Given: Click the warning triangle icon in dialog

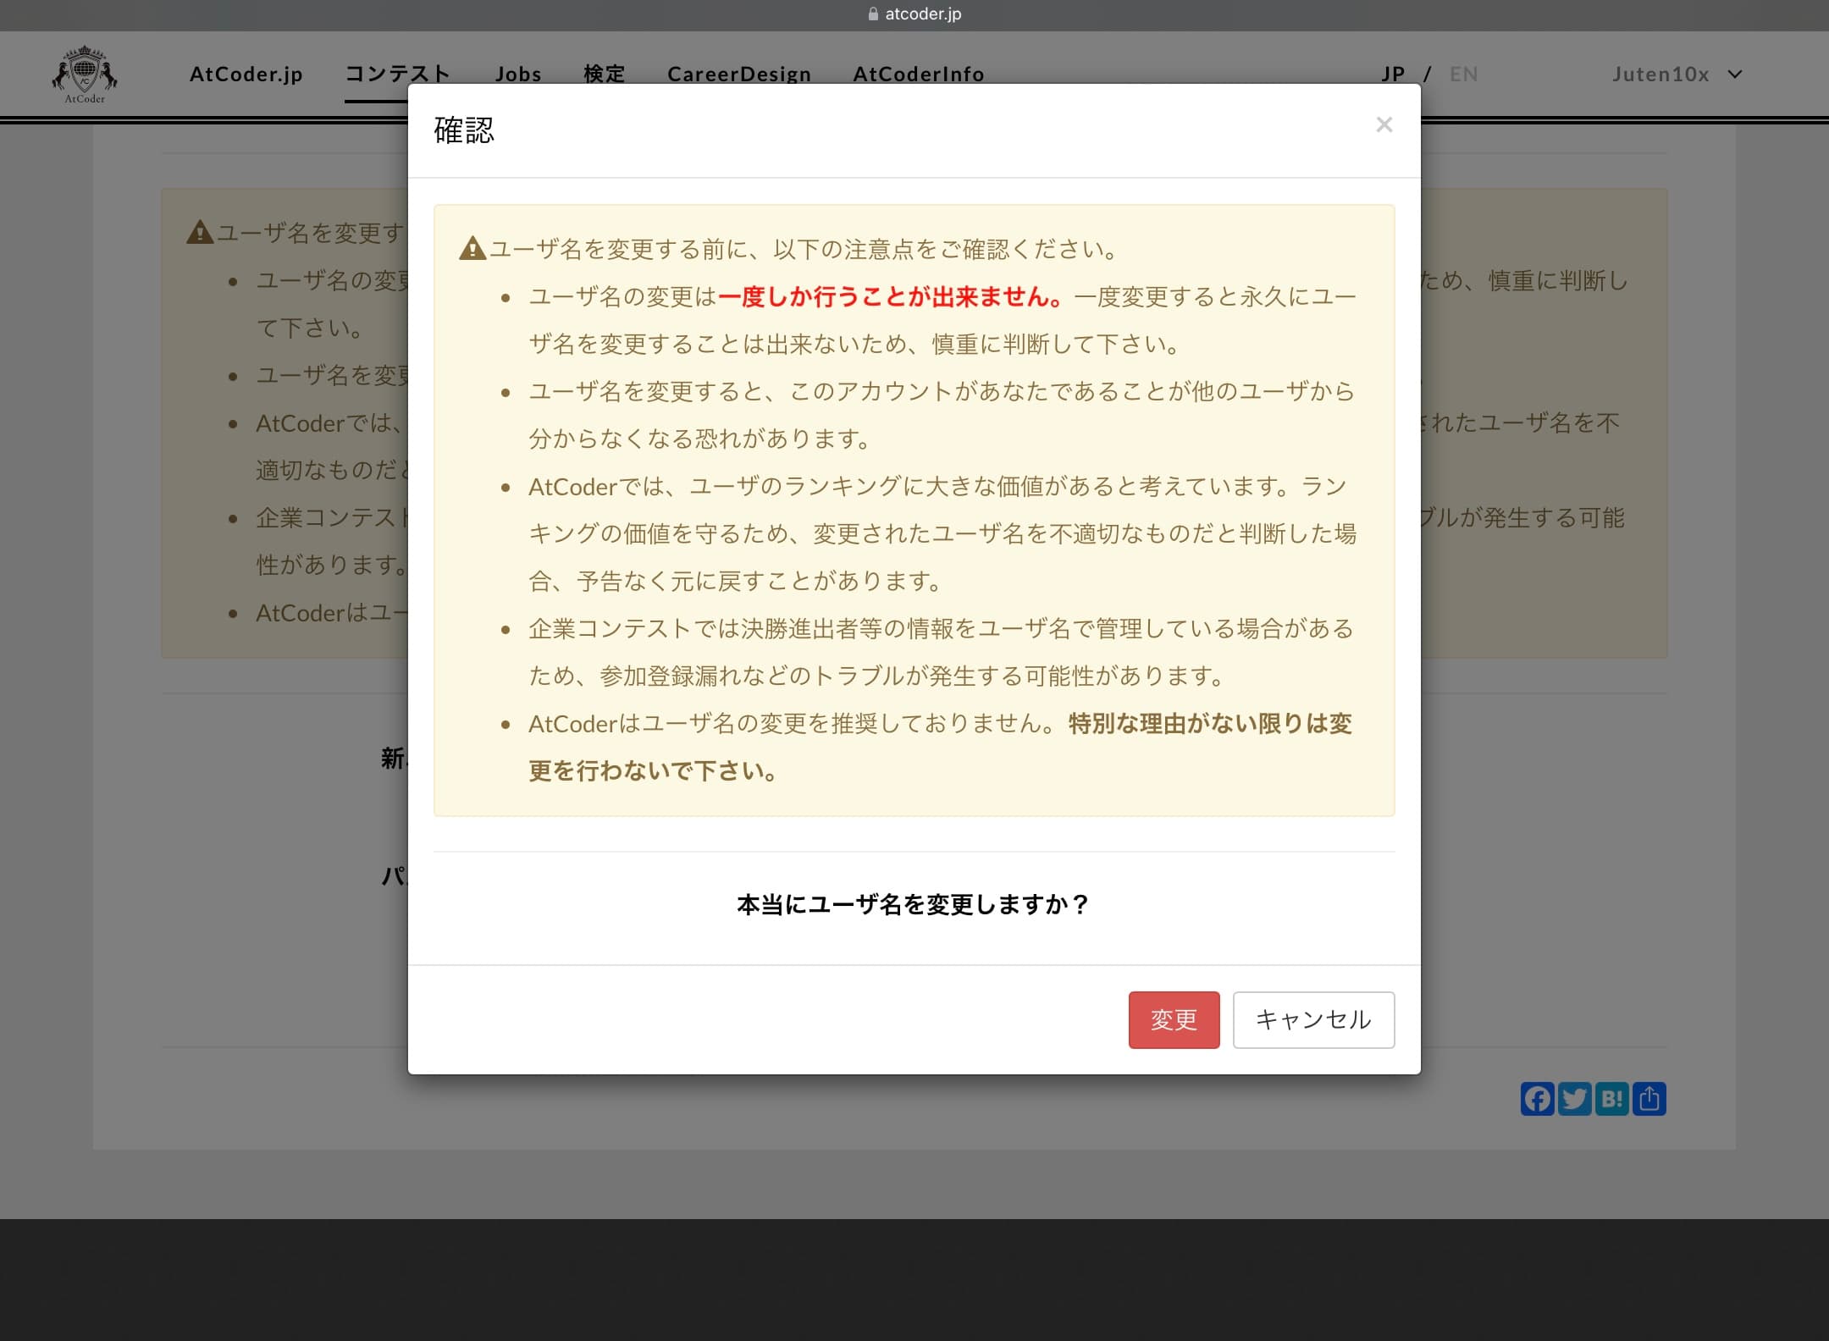Looking at the screenshot, I should click(x=472, y=249).
